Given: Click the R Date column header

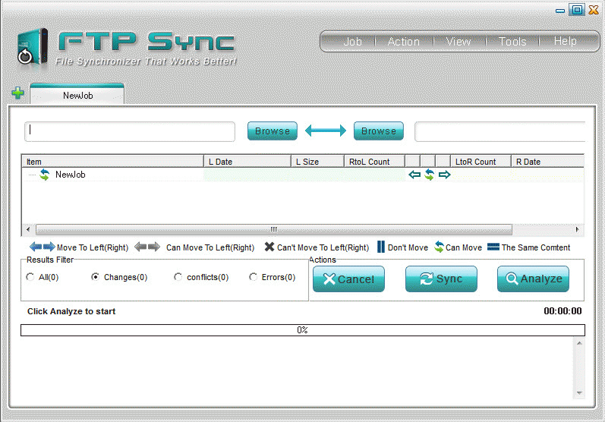Looking at the screenshot, I should pyautogui.click(x=547, y=162).
